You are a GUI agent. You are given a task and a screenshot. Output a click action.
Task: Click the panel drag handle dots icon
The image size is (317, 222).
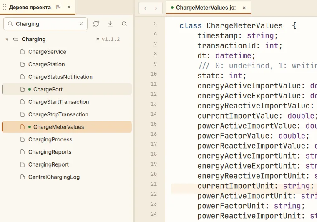click(5, 8)
